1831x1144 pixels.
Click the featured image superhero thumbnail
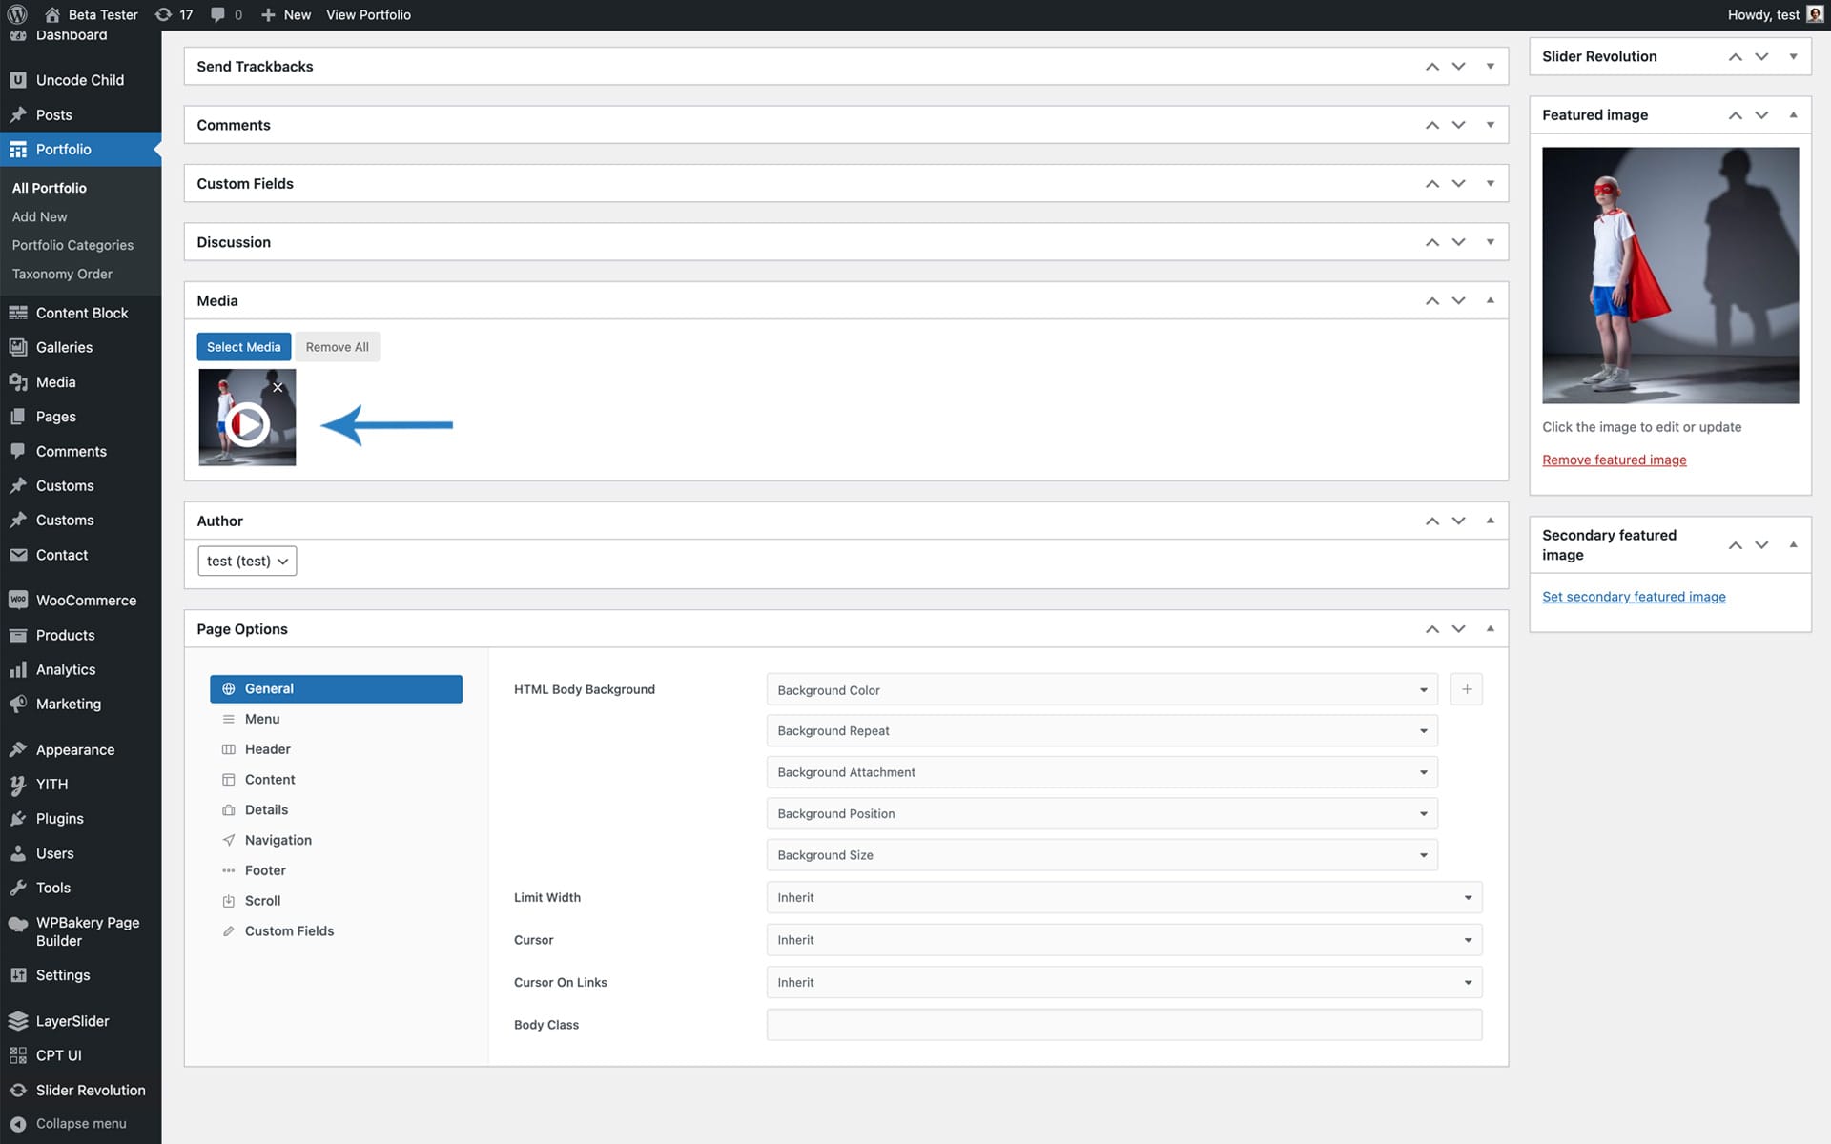1670,276
